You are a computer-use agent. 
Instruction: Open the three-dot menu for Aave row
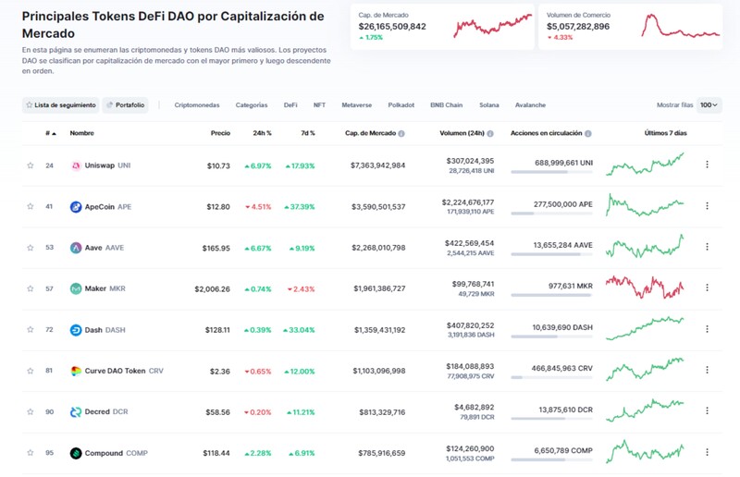pyautogui.click(x=707, y=246)
